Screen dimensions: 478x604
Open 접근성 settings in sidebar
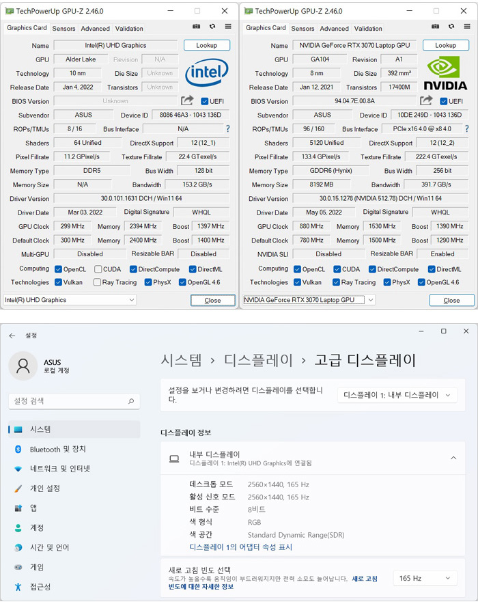(x=74, y=587)
